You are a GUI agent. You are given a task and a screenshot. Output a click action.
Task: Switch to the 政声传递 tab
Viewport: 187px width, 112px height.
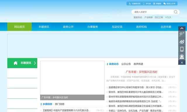click(138, 64)
